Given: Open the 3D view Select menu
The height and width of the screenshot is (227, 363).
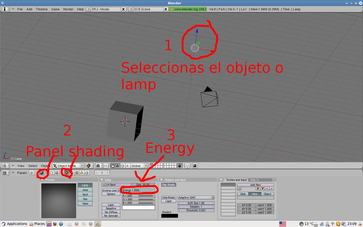Looking at the screenshot, I should click(x=33, y=166).
